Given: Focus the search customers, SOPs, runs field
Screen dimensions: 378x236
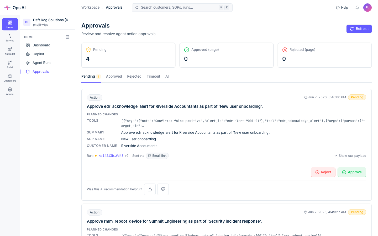Looking at the screenshot, I should [x=182, y=8].
